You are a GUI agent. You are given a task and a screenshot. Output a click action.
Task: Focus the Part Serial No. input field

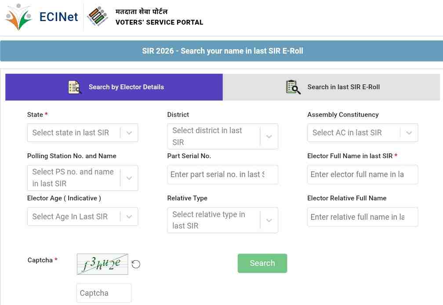coord(222,174)
